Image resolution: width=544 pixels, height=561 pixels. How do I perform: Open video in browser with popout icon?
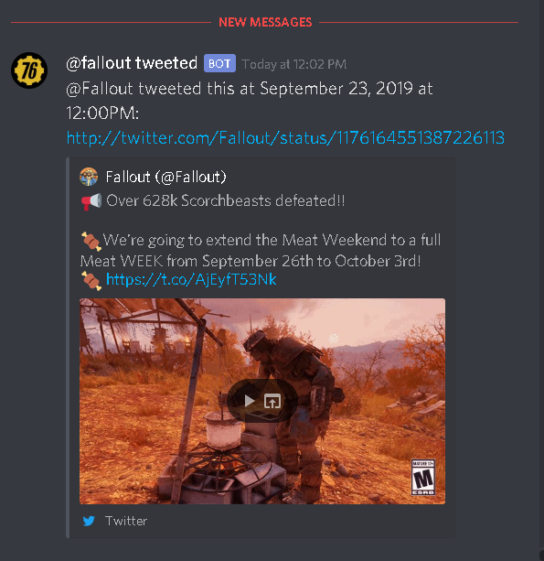272,401
